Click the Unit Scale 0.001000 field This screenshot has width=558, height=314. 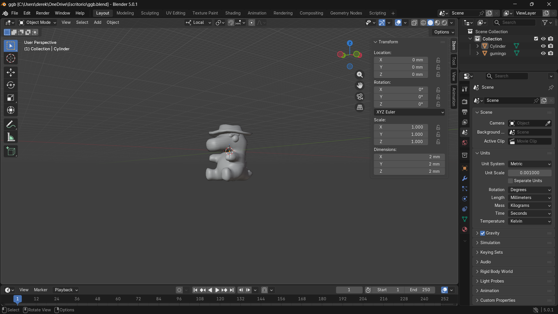(x=530, y=173)
